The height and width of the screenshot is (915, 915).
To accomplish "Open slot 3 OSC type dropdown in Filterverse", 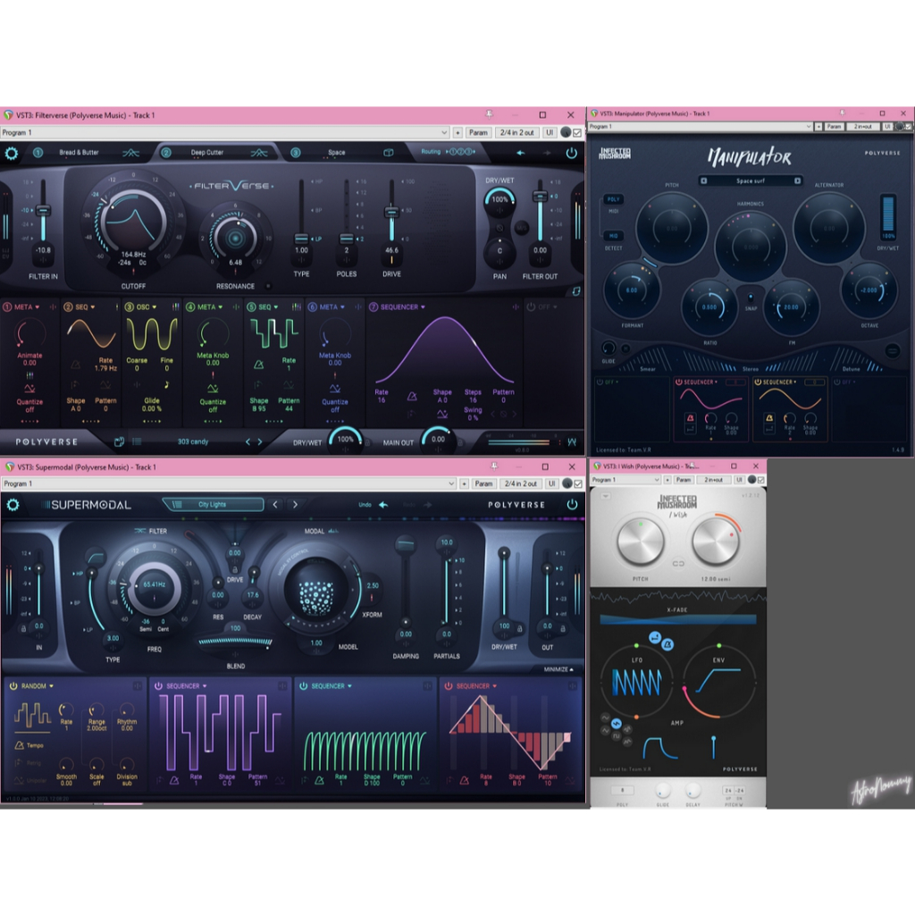I will (147, 307).
